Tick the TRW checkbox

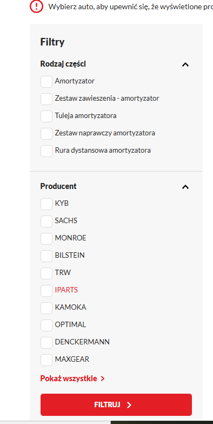click(x=46, y=273)
